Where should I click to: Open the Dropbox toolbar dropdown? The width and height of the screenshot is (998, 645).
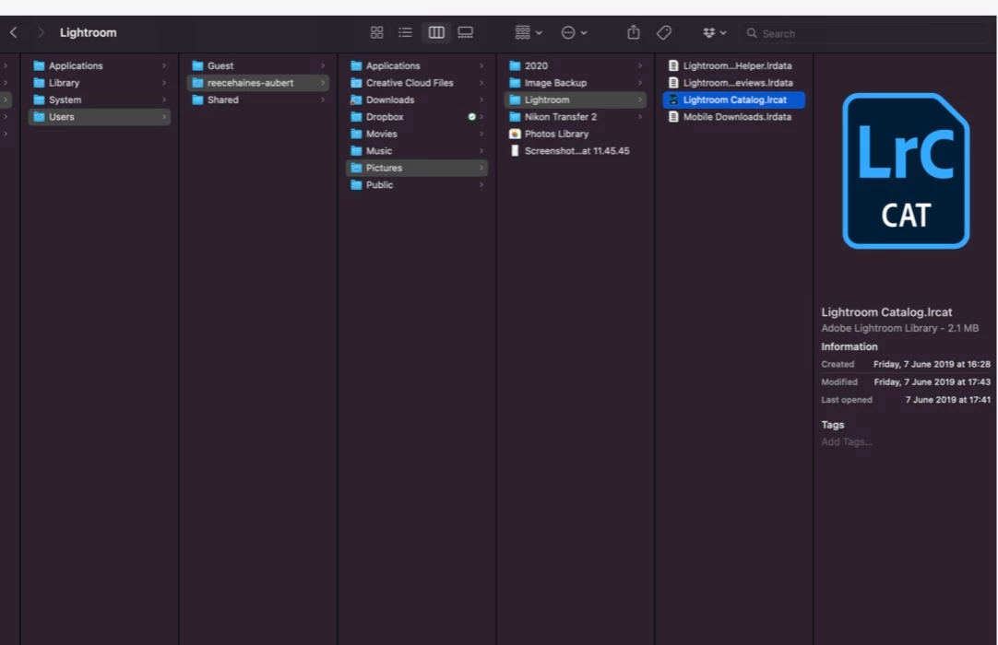[x=714, y=32]
